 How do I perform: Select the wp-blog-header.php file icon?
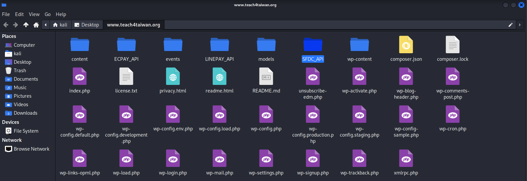(406, 76)
